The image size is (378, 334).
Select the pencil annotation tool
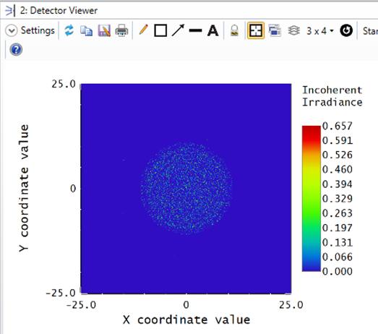[x=143, y=30]
